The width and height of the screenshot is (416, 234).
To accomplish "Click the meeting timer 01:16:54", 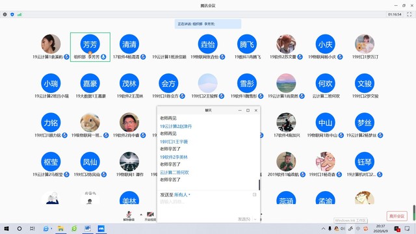I will [x=395, y=14].
